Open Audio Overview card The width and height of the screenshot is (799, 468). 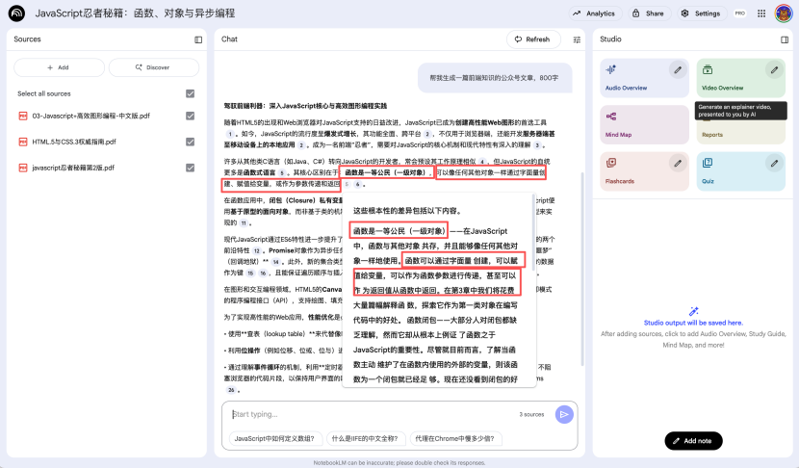pyautogui.click(x=644, y=78)
